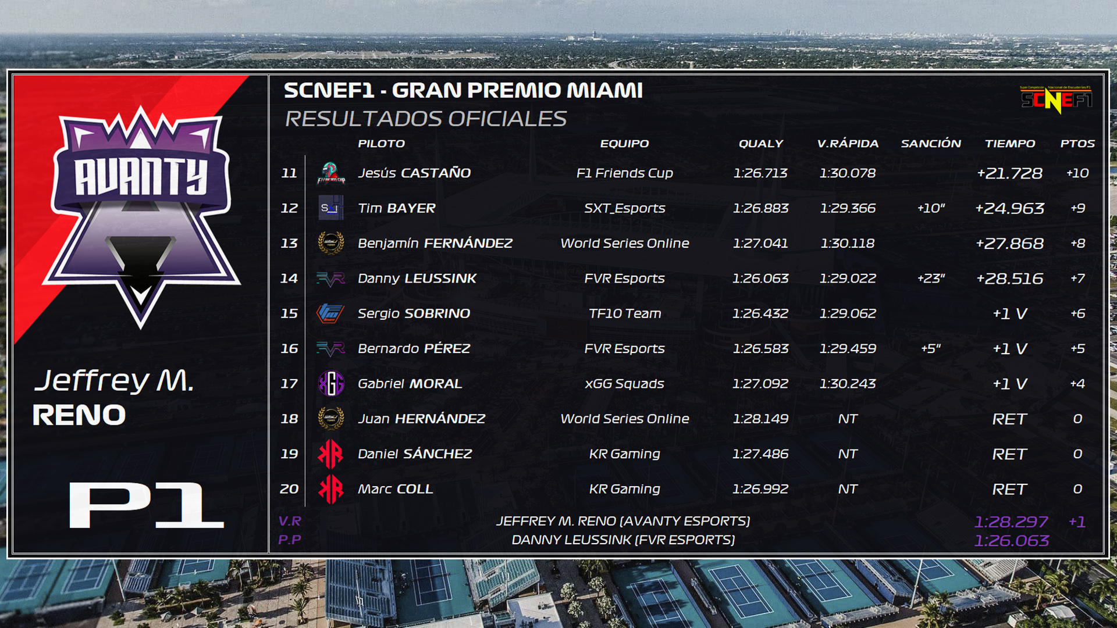Select the PILOTO column header
Image resolution: width=1117 pixels, height=628 pixels.
(x=382, y=143)
